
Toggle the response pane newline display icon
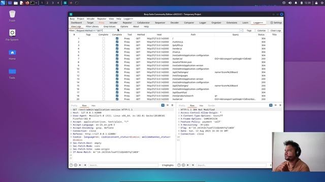tap(276, 105)
